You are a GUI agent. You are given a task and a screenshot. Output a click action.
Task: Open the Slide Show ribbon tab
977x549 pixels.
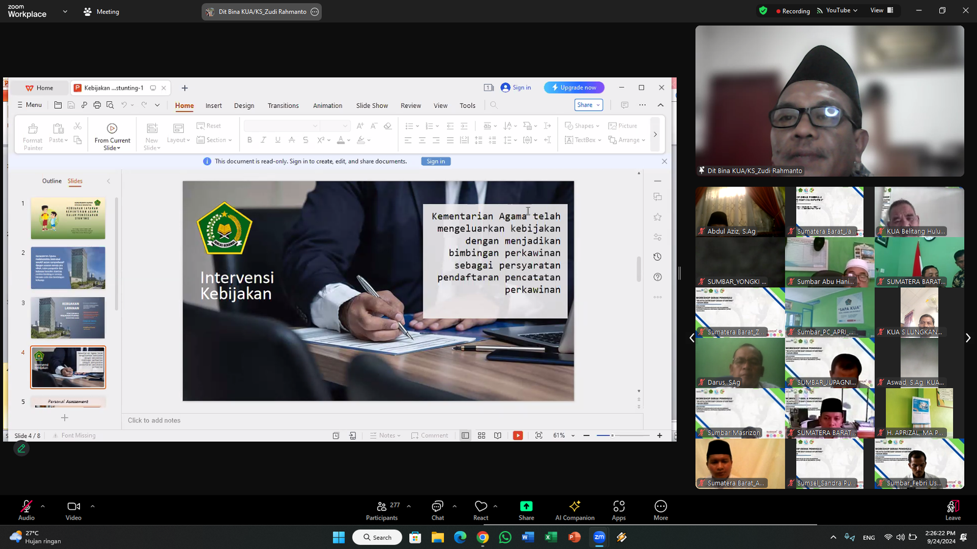(x=372, y=106)
